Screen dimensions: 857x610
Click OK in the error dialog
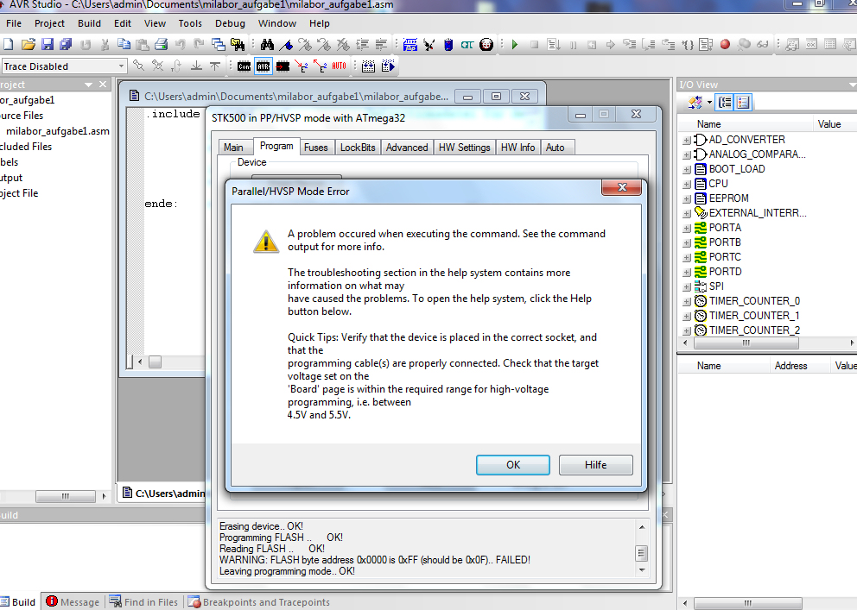[512, 465]
